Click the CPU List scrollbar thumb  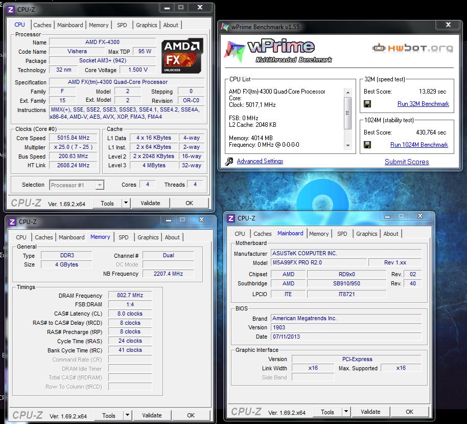click(x=347, y=113)
